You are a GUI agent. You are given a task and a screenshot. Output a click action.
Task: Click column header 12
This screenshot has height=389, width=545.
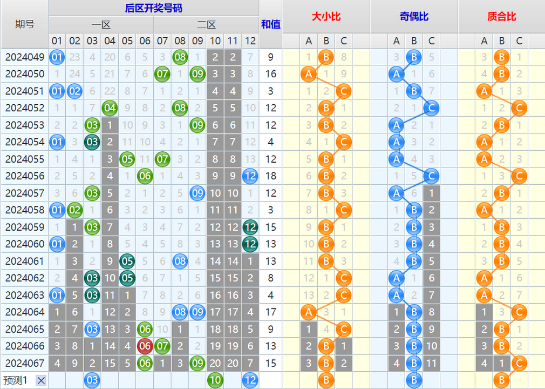pyautogui.click(x=250, y=41)
